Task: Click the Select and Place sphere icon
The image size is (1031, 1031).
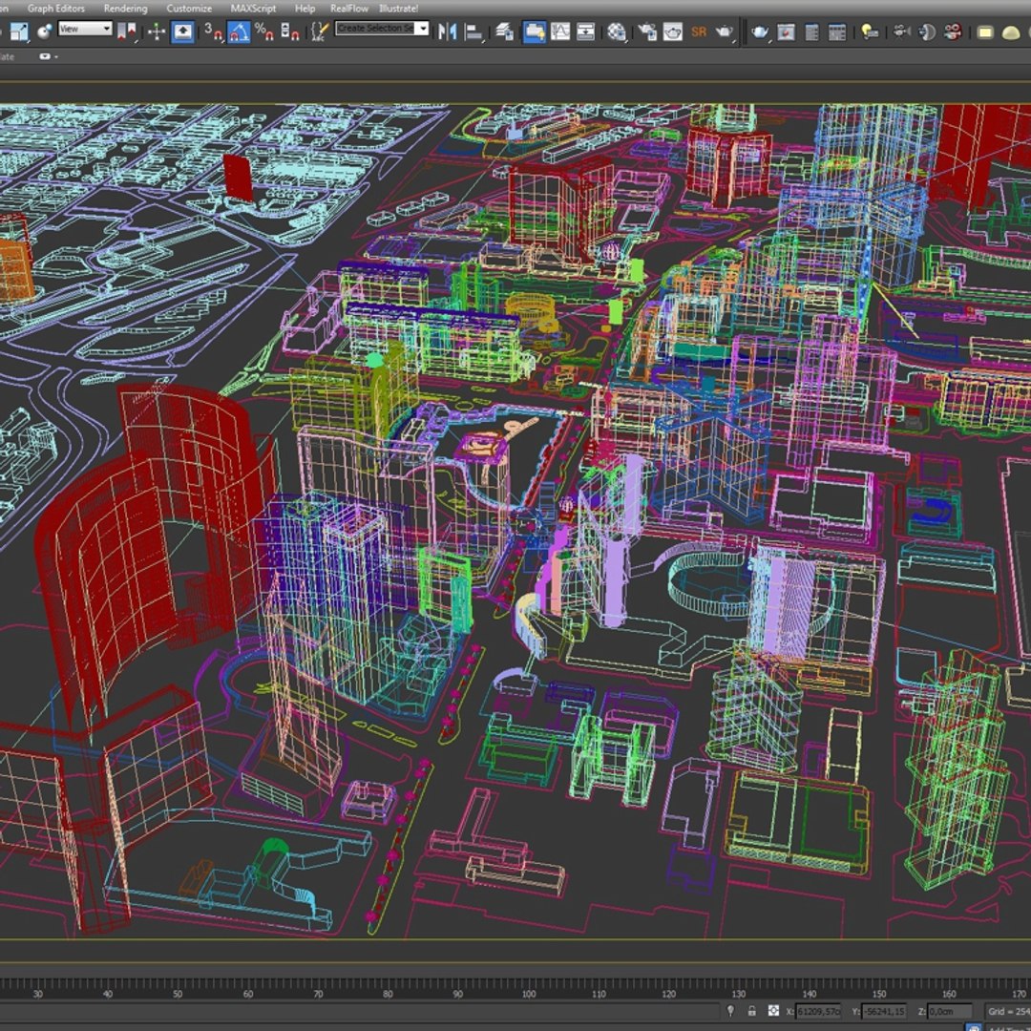Action: (44, 31)
